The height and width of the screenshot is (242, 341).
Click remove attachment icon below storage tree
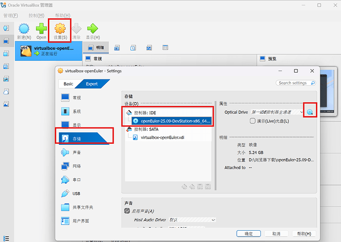[208, 187]
